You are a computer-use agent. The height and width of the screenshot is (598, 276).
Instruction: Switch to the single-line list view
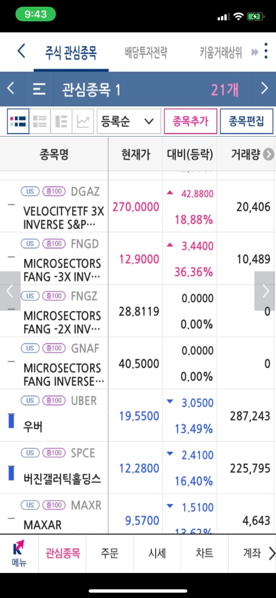(x=40, y=121)
